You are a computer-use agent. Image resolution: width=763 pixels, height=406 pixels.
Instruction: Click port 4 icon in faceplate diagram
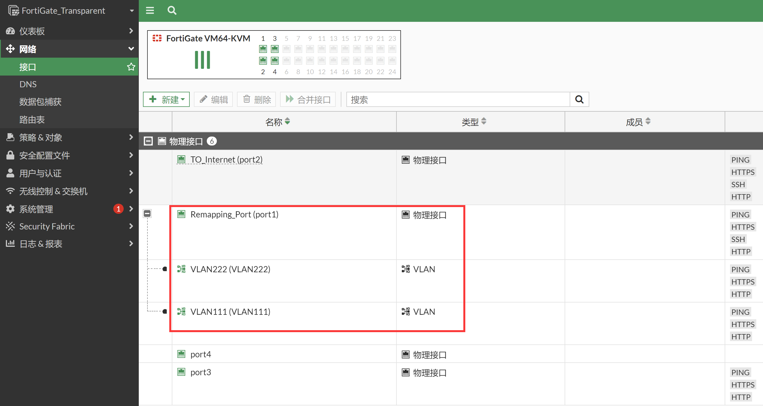tap(274, 61)
